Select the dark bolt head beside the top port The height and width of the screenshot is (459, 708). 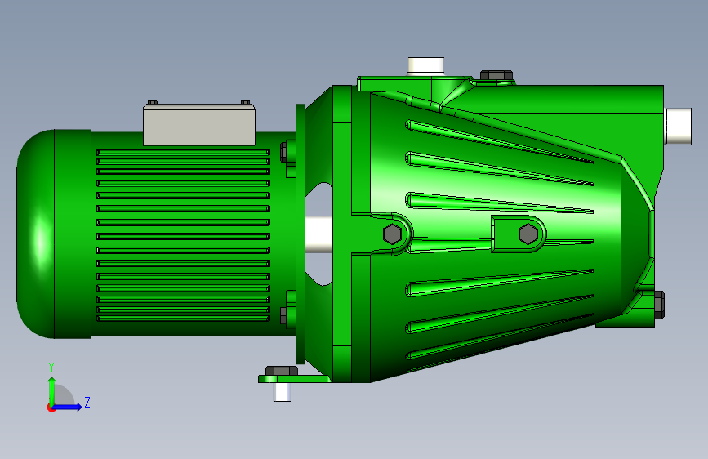[496, 75]
